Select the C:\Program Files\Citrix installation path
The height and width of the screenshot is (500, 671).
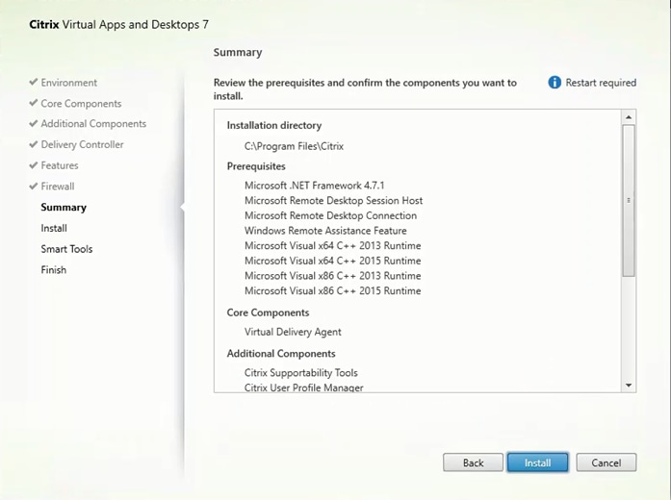click(294, 146)
